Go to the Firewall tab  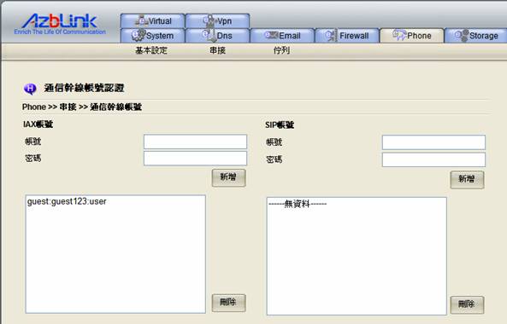click(347, 36)
